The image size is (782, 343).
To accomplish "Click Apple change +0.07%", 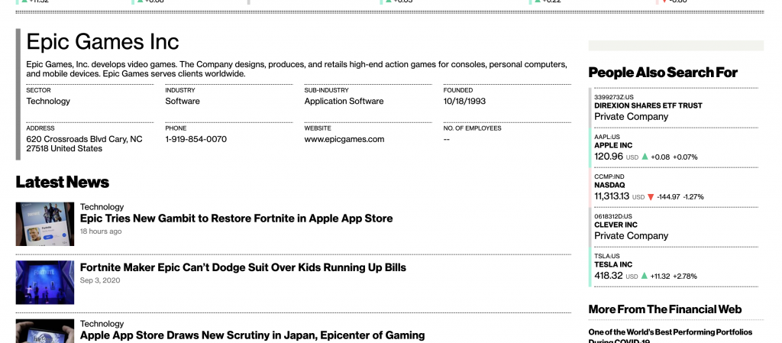I will tap(685, 157).
